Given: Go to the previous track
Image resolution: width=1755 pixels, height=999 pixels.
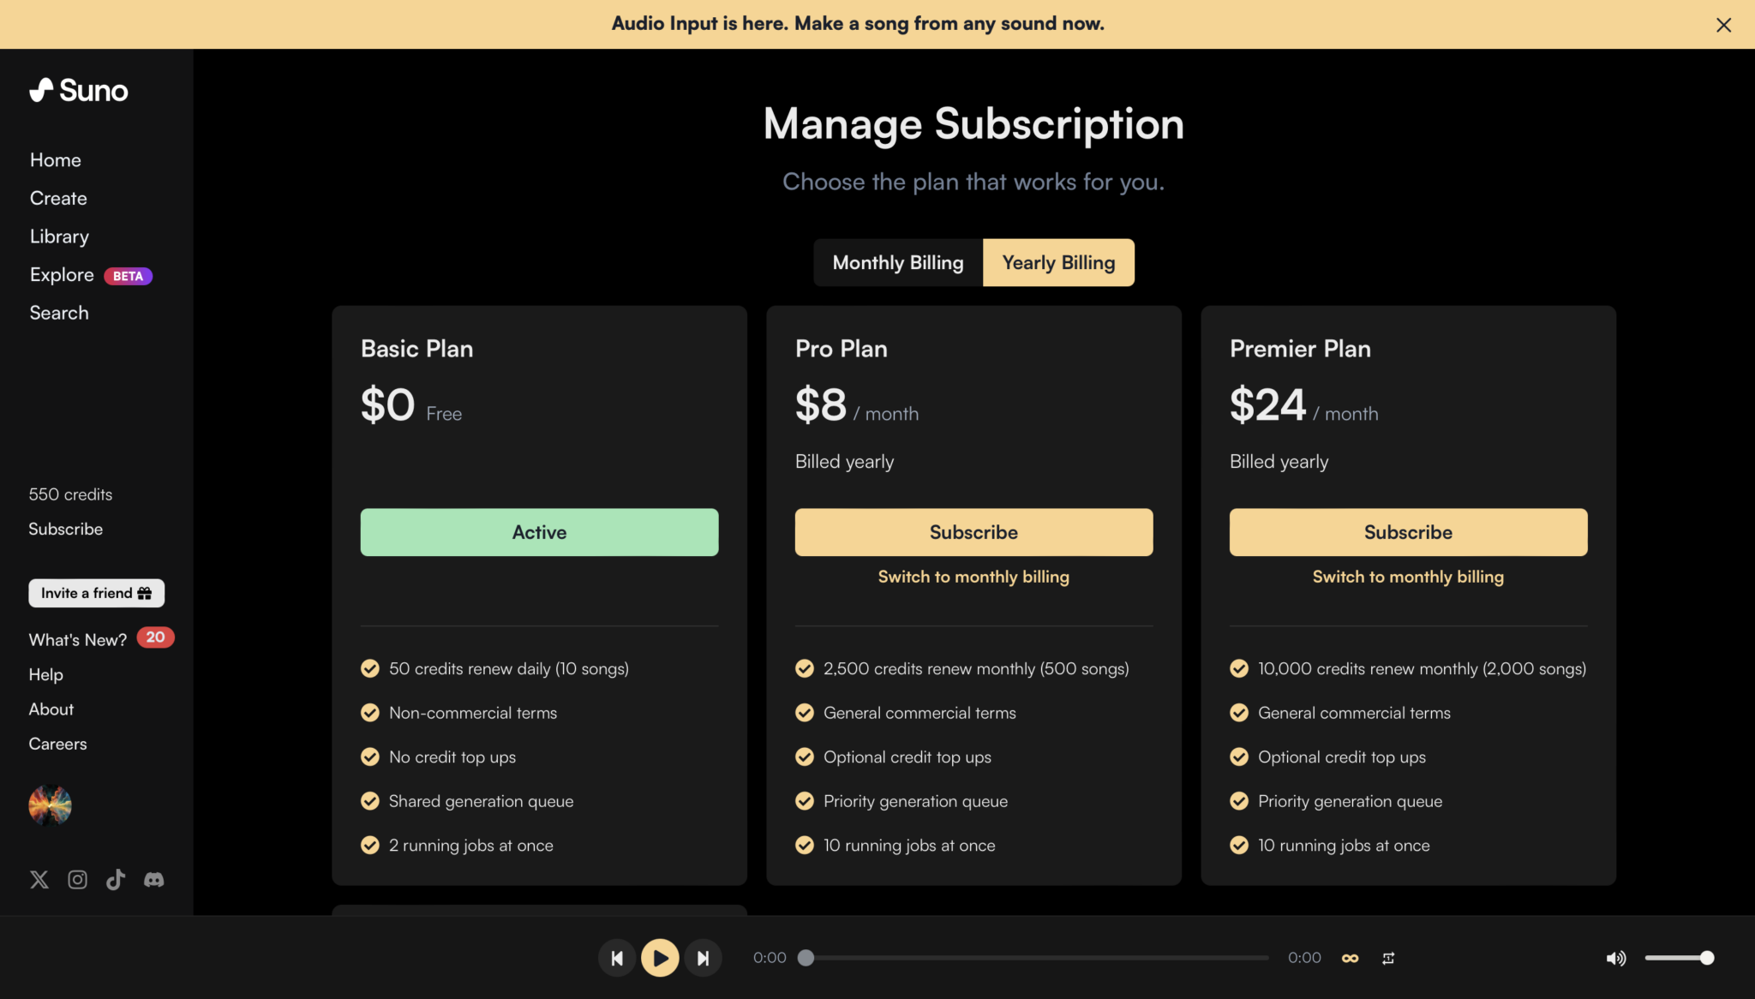Looking at the screenshot, I should (x=617, y=958).
